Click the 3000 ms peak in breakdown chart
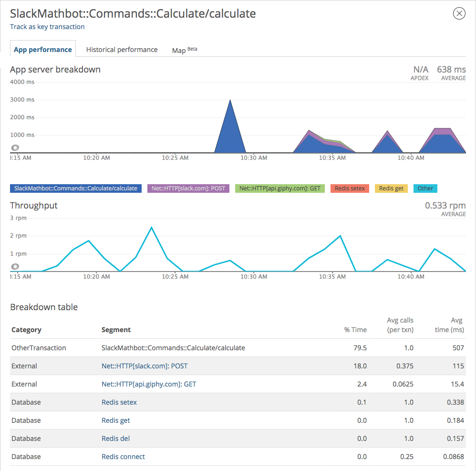The height and width of the screenshot is (471, 476). (230, 100)
